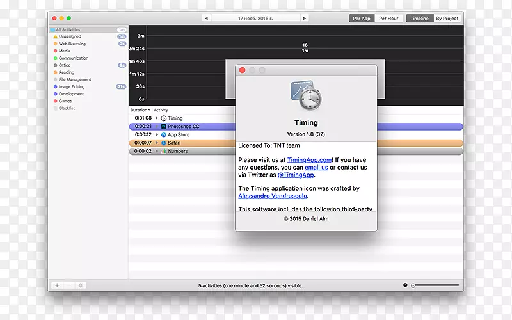The width and height of the screenshot is (512, 320).
Task: Click the large Timing clock icon in About dialog
Action: click(x=306, y=95)
